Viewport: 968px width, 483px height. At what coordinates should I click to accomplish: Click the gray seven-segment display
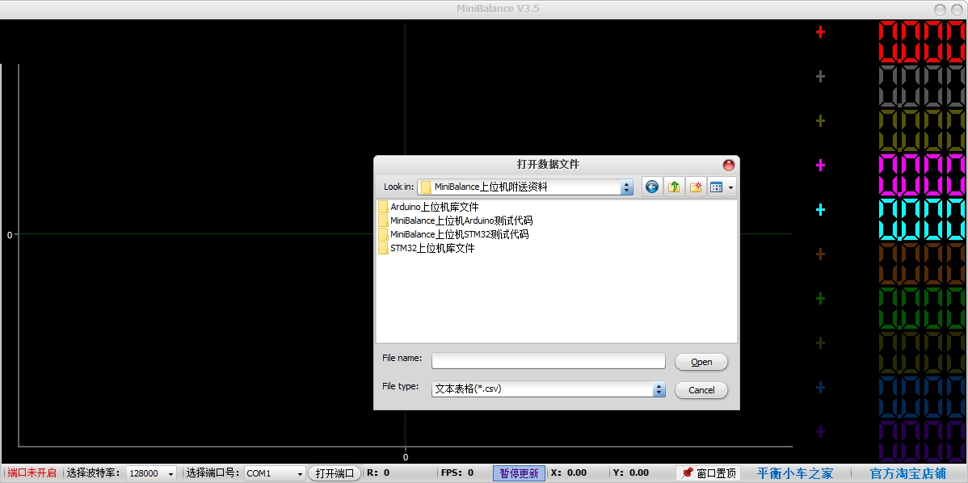923,86
